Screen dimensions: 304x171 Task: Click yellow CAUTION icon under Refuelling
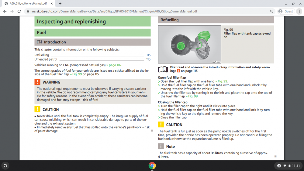(x=161, y=125)
